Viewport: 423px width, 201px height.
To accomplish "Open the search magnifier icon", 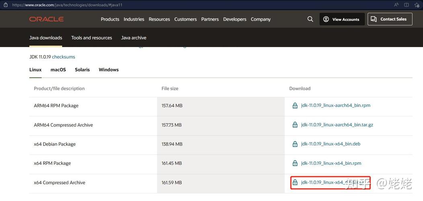I will point(310,19).
